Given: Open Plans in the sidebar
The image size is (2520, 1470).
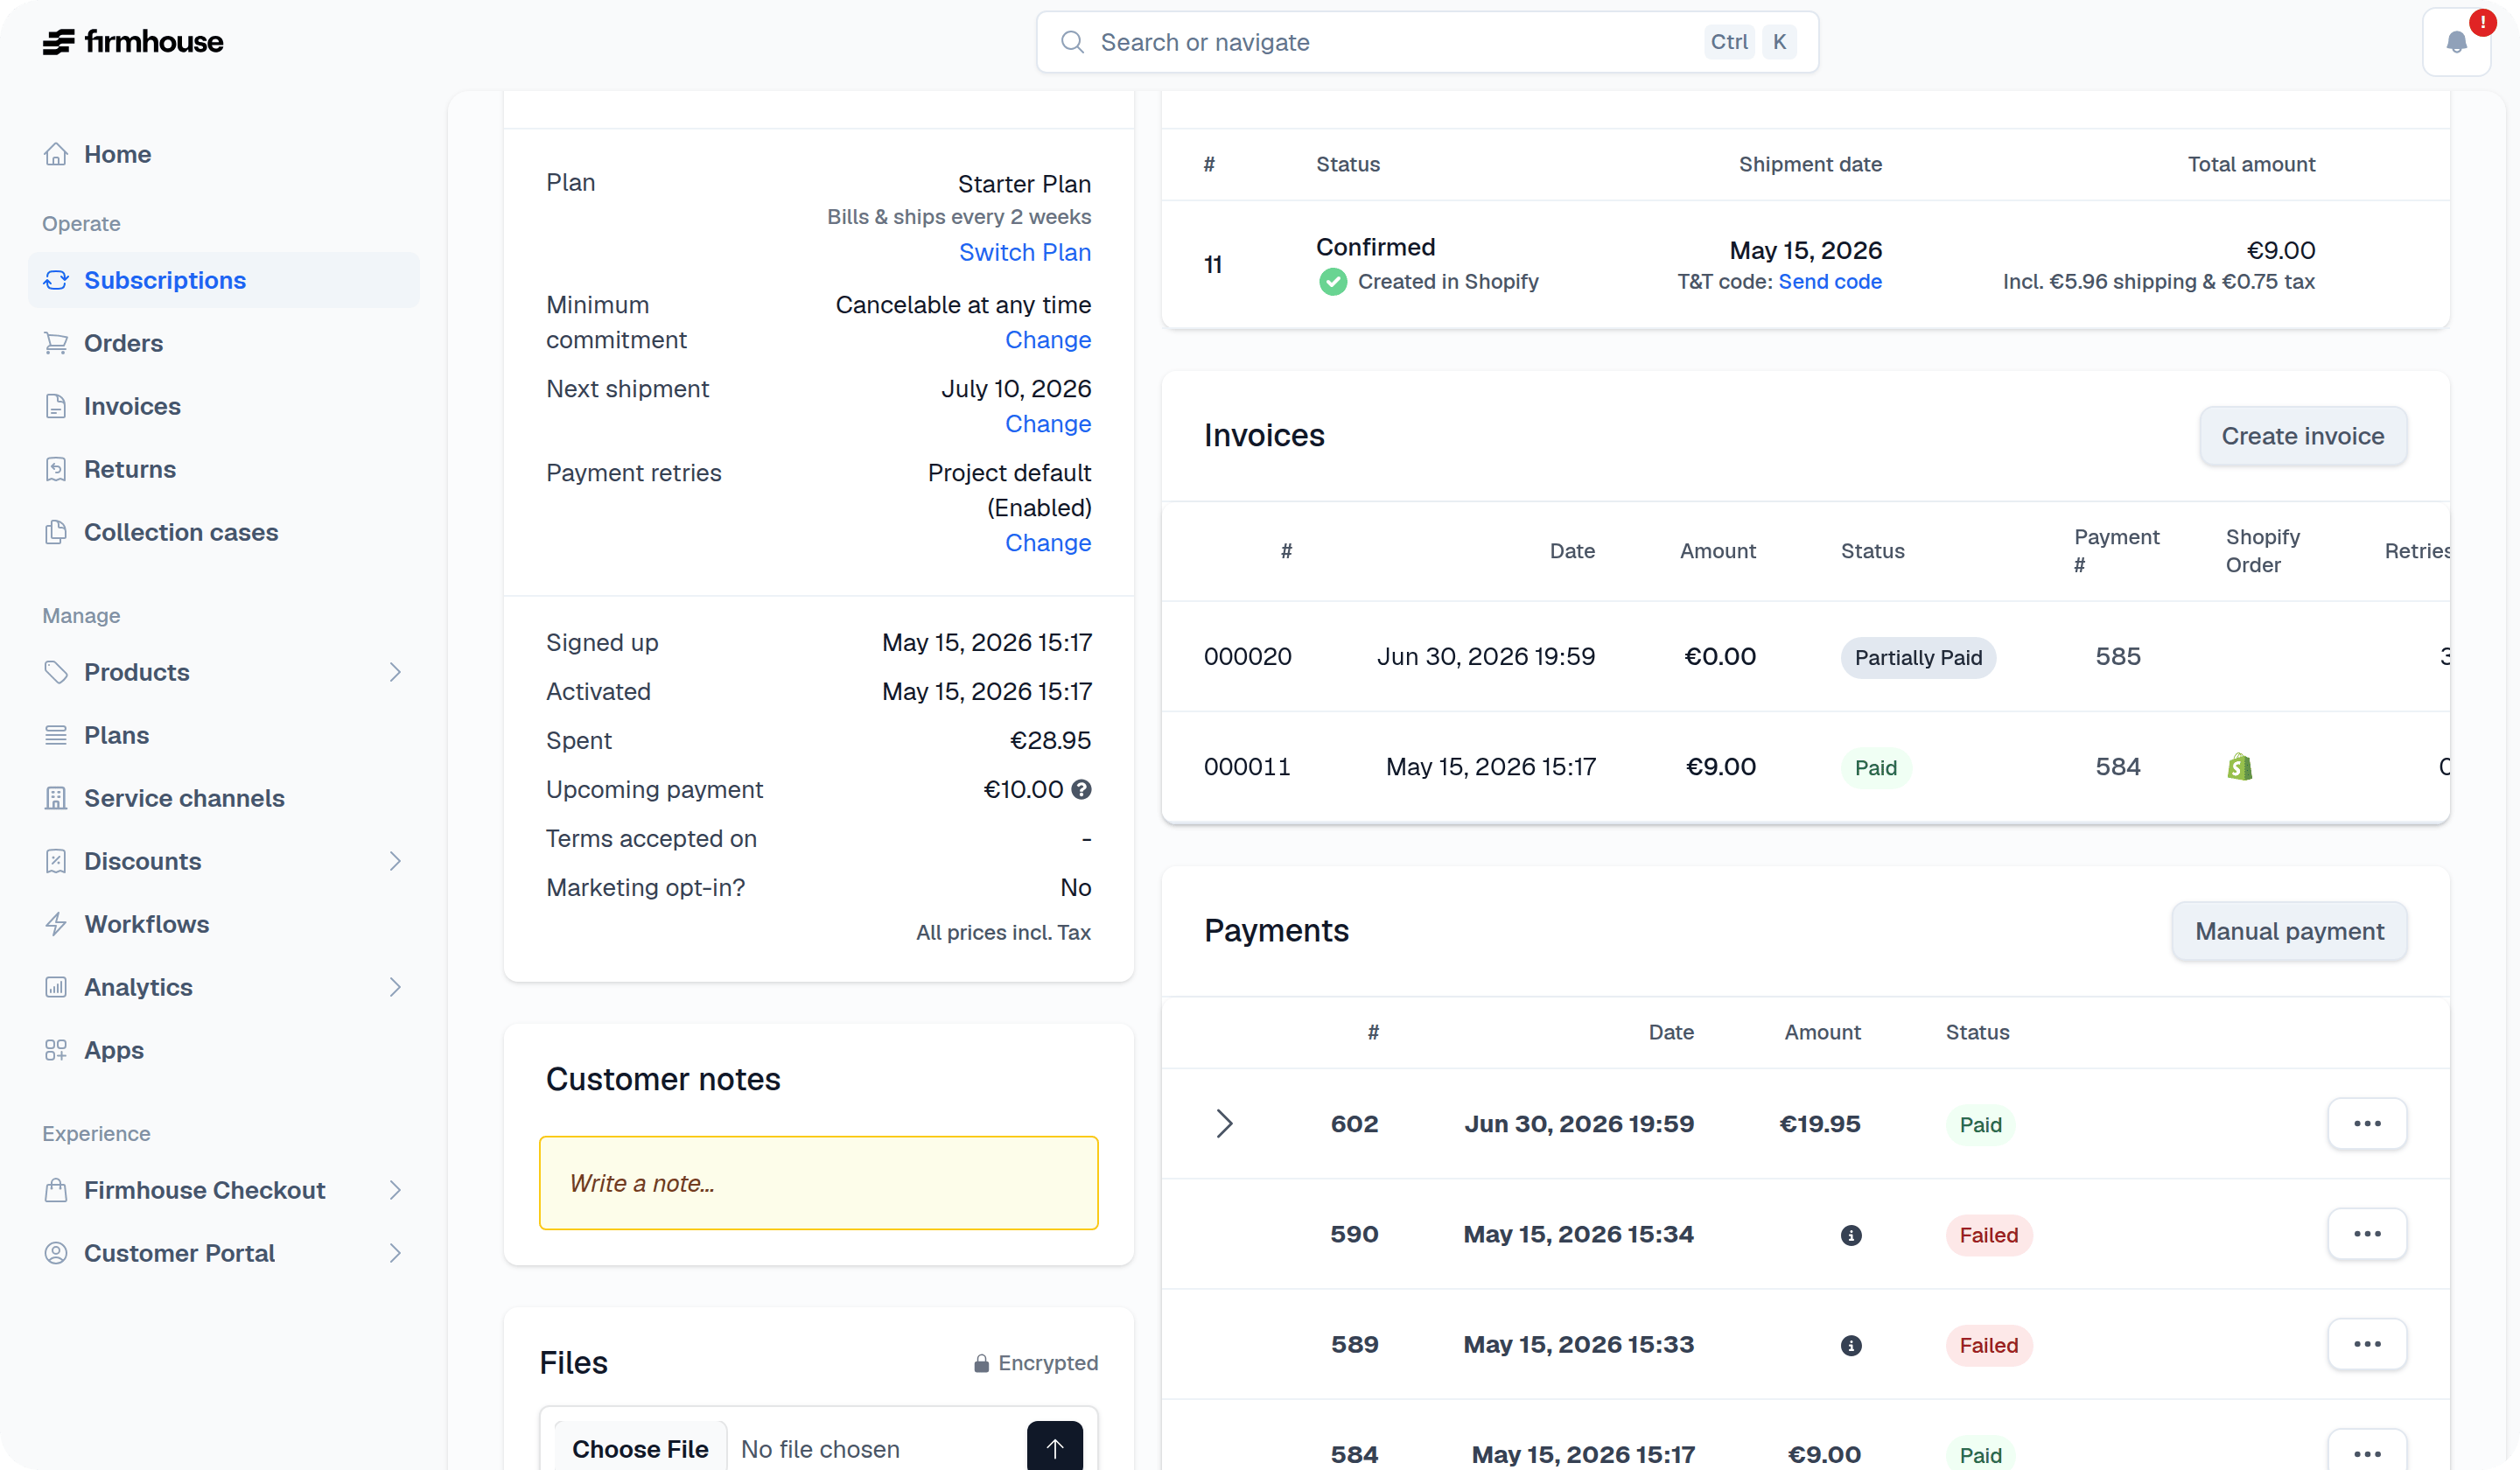Looking at the screenshot, I should click(224, 735).
